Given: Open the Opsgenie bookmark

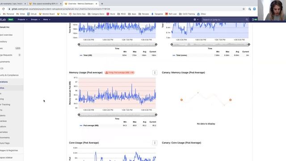Looking at the screenshot, I should (157, 14).
